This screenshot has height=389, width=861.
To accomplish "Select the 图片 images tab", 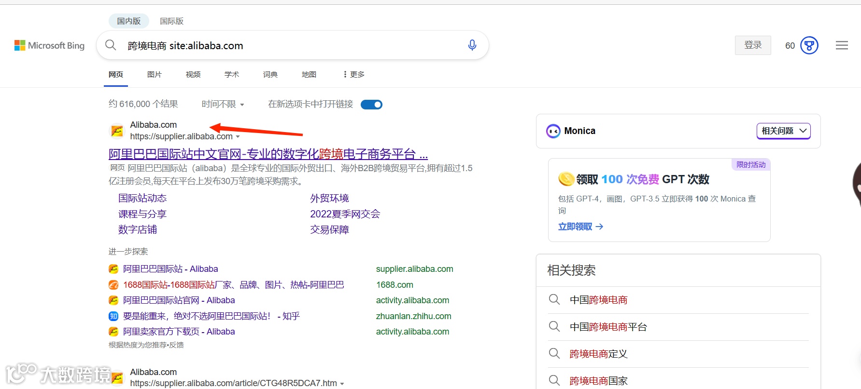I will 155,74.
